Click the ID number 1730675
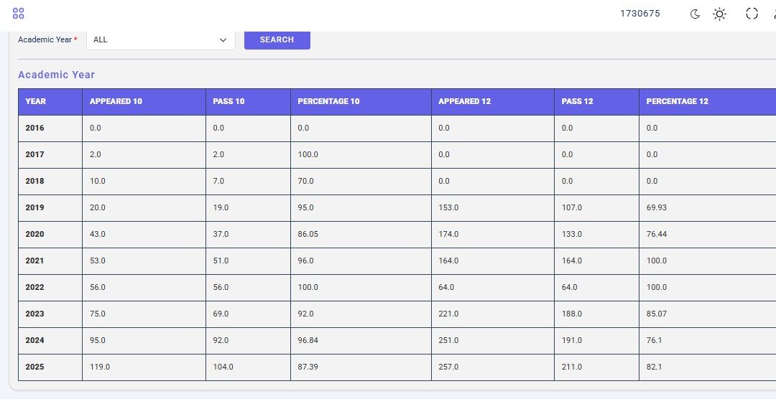The height and width of the screenshot is (399, 776). 640,14
